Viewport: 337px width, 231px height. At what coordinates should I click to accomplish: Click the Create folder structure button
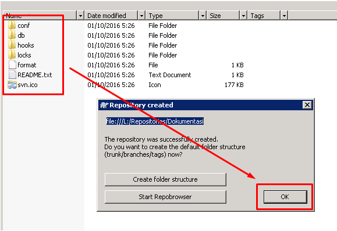pos(165,179)
